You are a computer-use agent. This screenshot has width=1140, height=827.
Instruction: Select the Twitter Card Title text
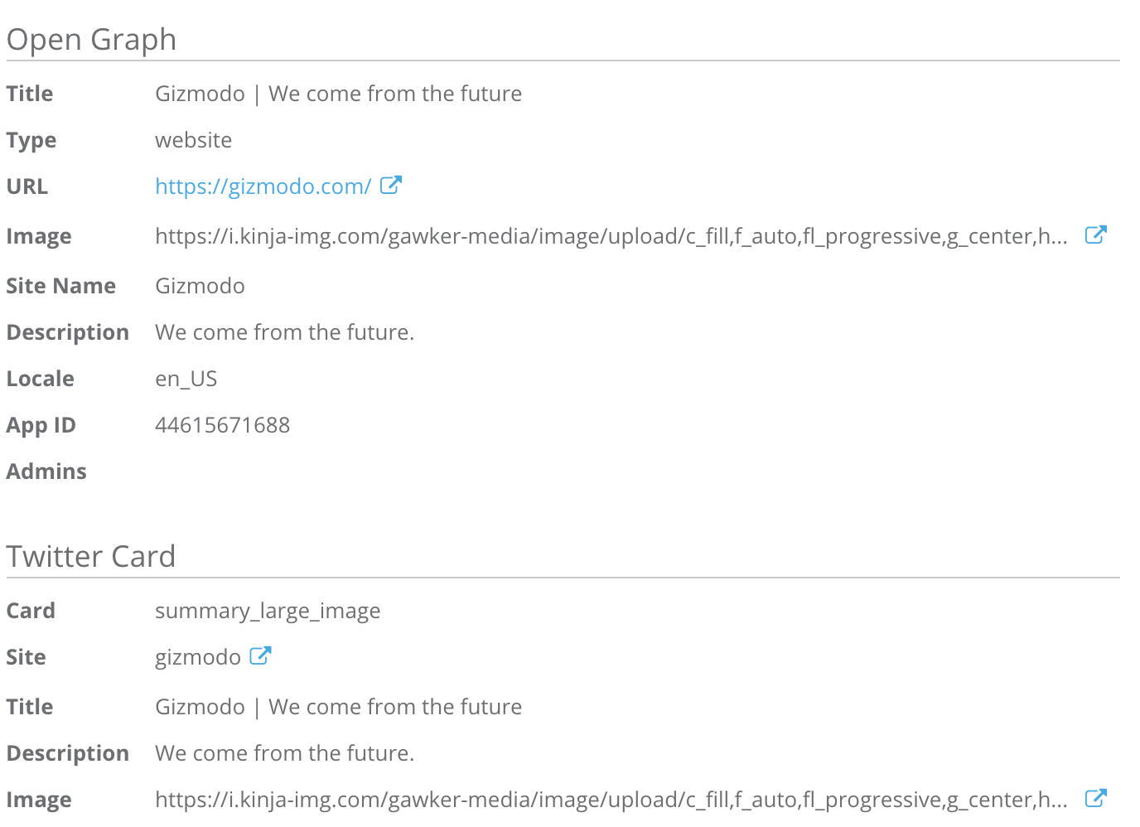click(x=338, y=706)
